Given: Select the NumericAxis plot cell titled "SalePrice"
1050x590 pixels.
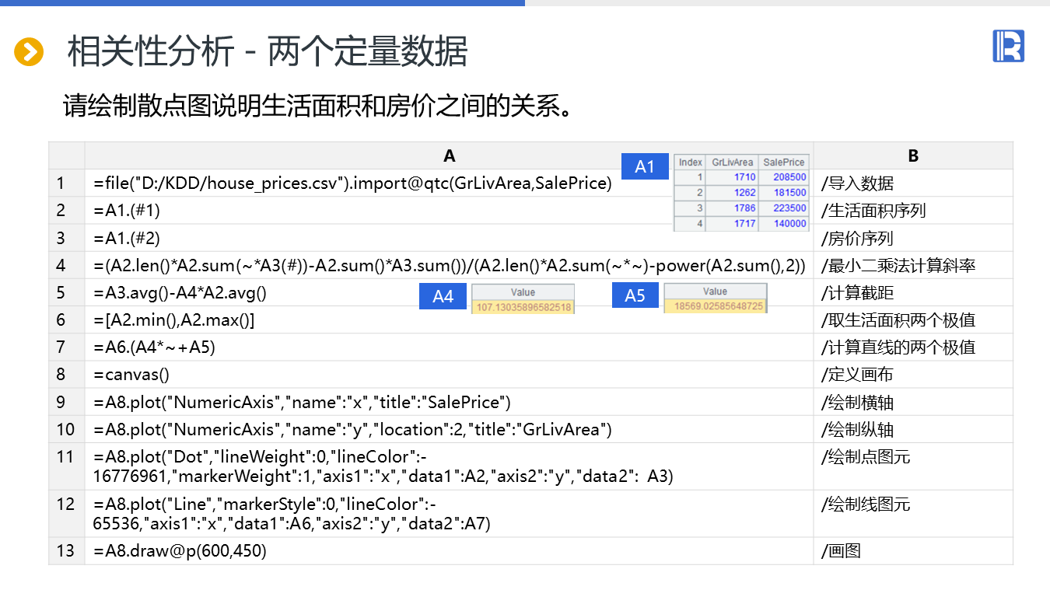Looking at the screenshot, I should coord(450,402).
